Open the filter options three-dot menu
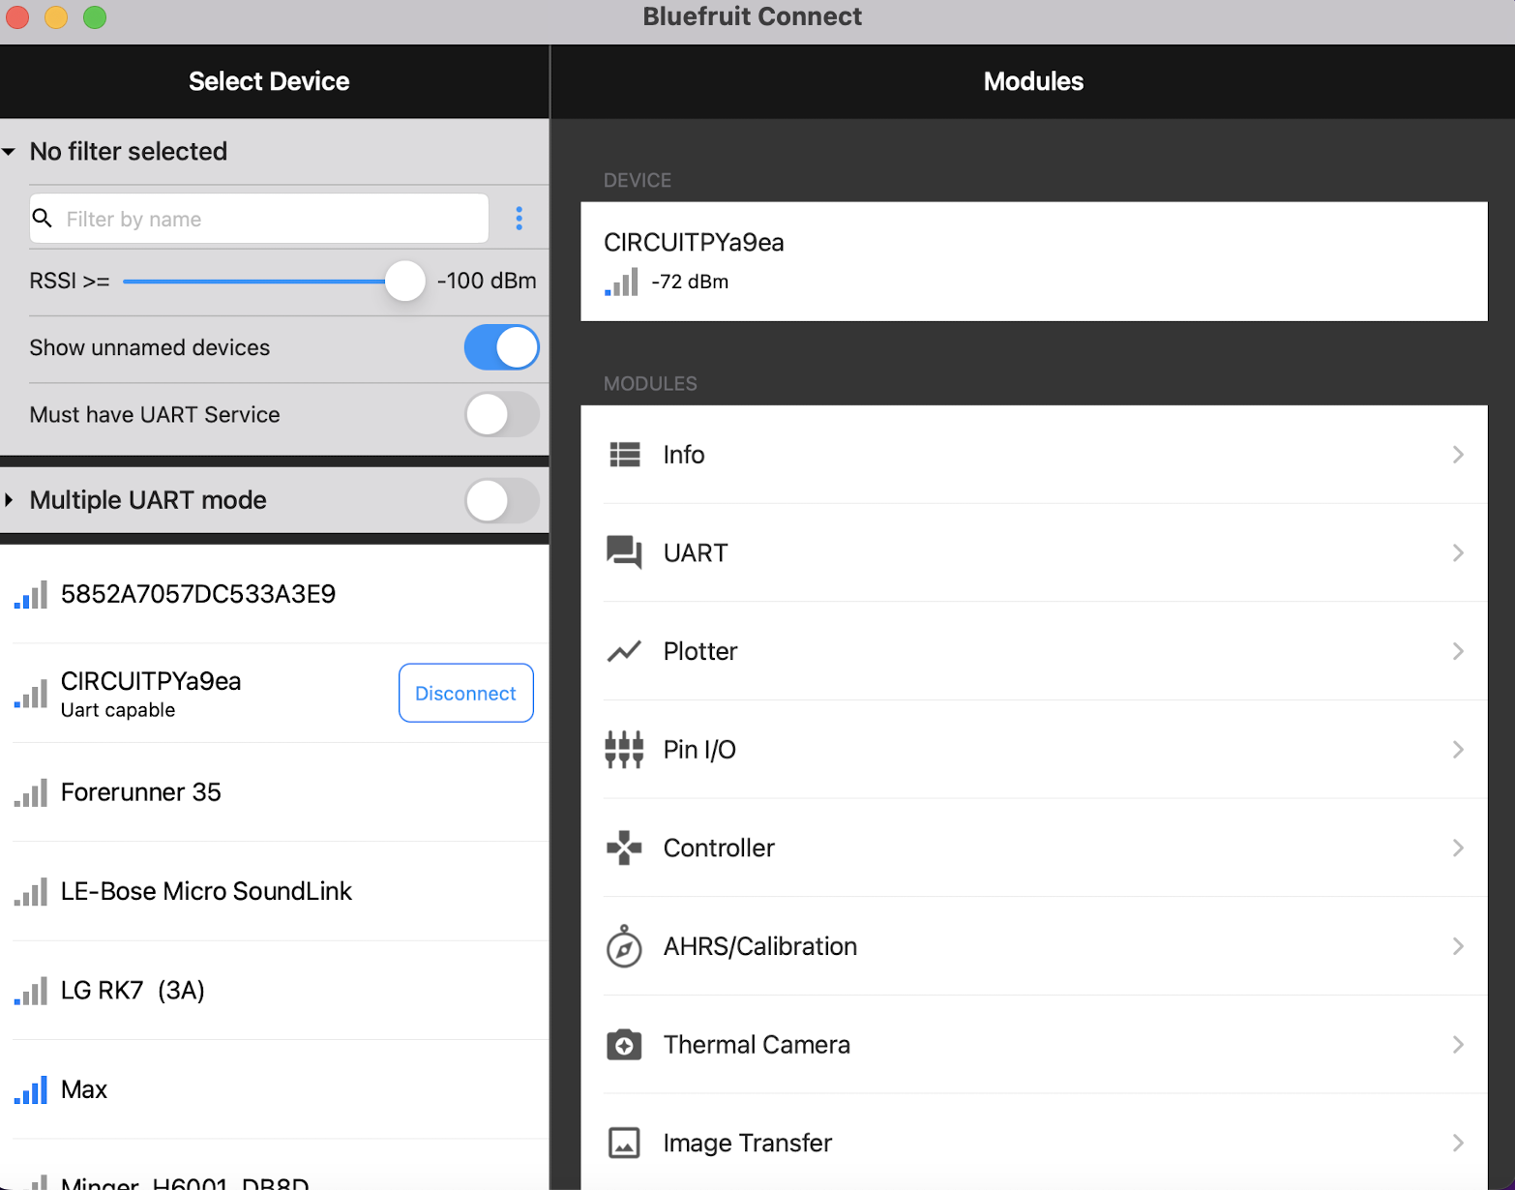The image size is (1515, 1190). 520,219
